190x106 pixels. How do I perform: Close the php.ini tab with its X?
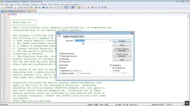pos(35,11)
